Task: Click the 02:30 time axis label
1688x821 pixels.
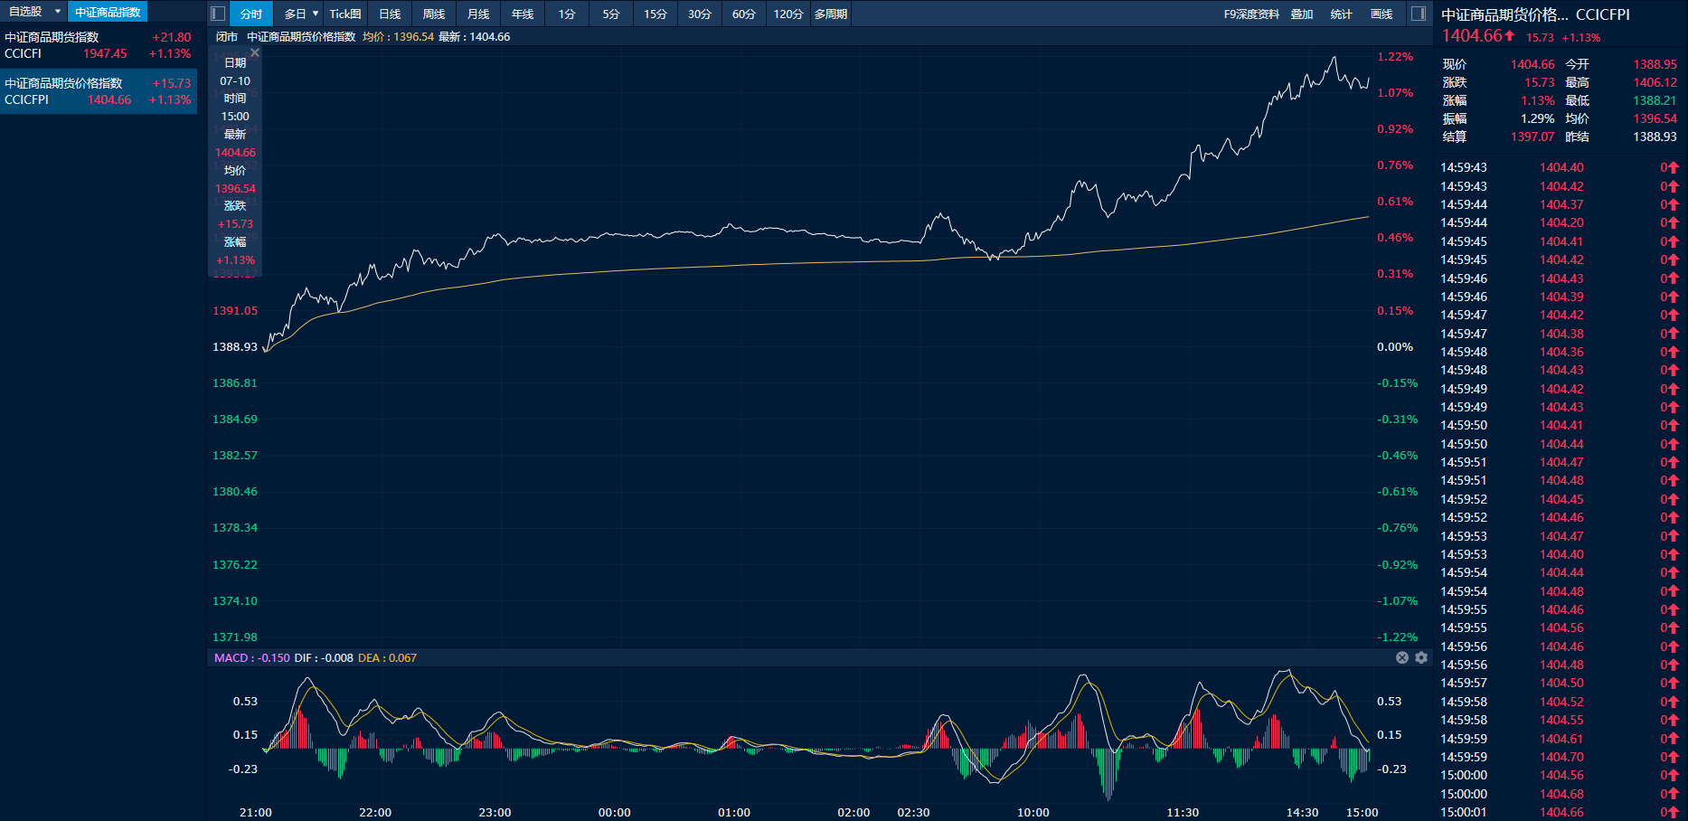Action: click(913, 812)
